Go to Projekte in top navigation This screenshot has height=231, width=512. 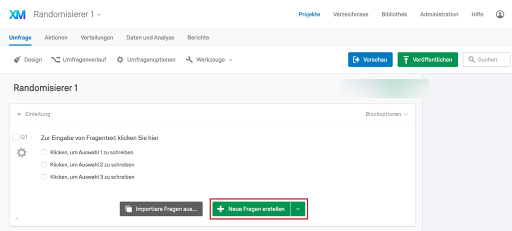pos(309,14)
